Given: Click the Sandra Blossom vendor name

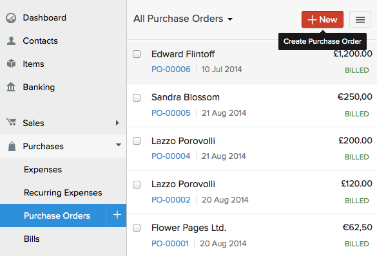Looking at the screenshot, I should [186, 97].
